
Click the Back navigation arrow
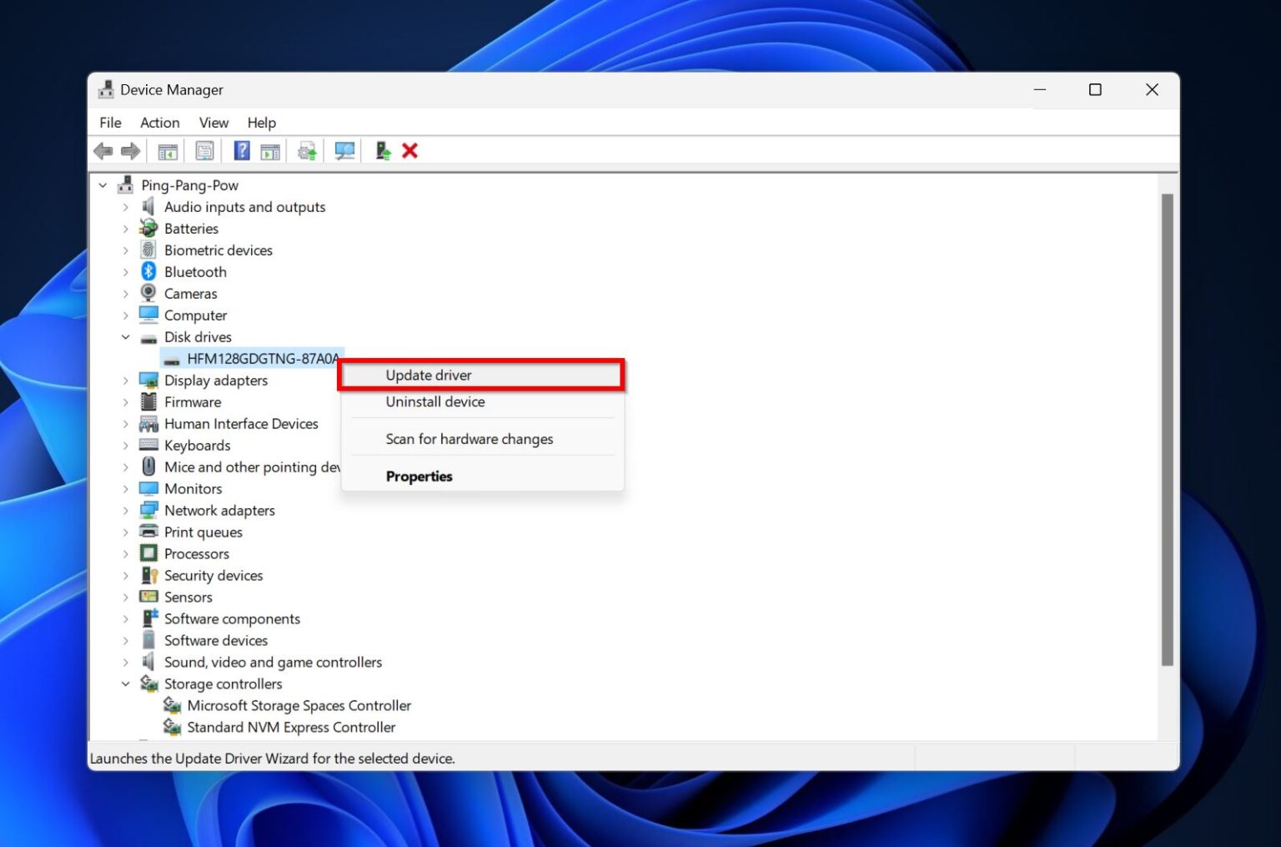pos(103,150)
